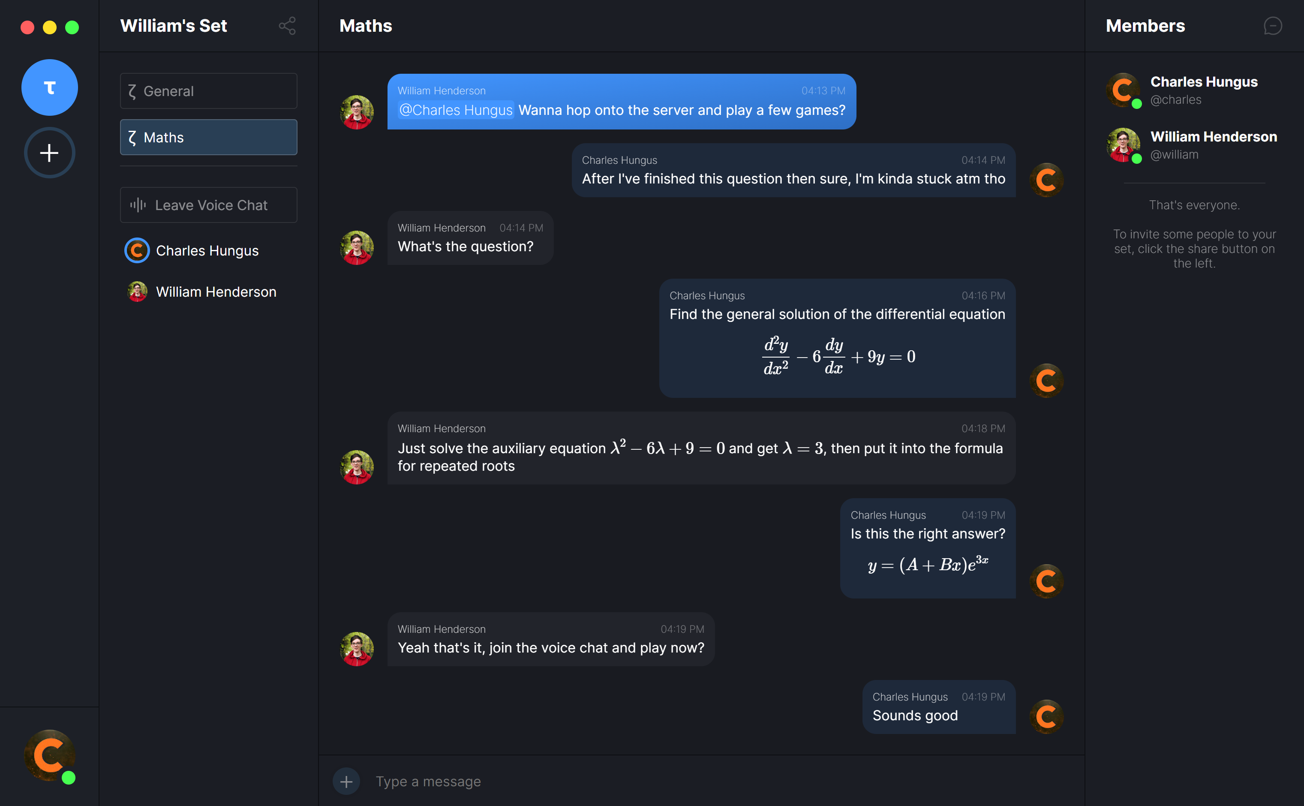Switch to the General channel
Viewport: 1304px width, 806px height.
click(x=208, y=91)
